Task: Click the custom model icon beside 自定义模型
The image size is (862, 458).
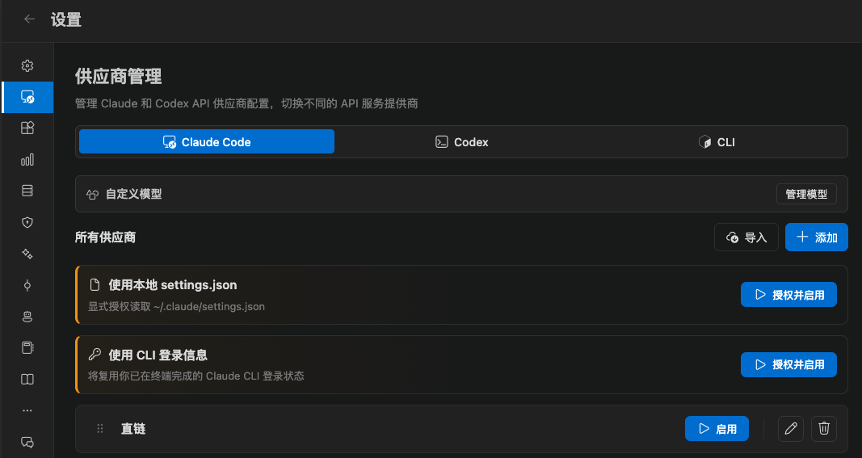Action: (92, 194)
